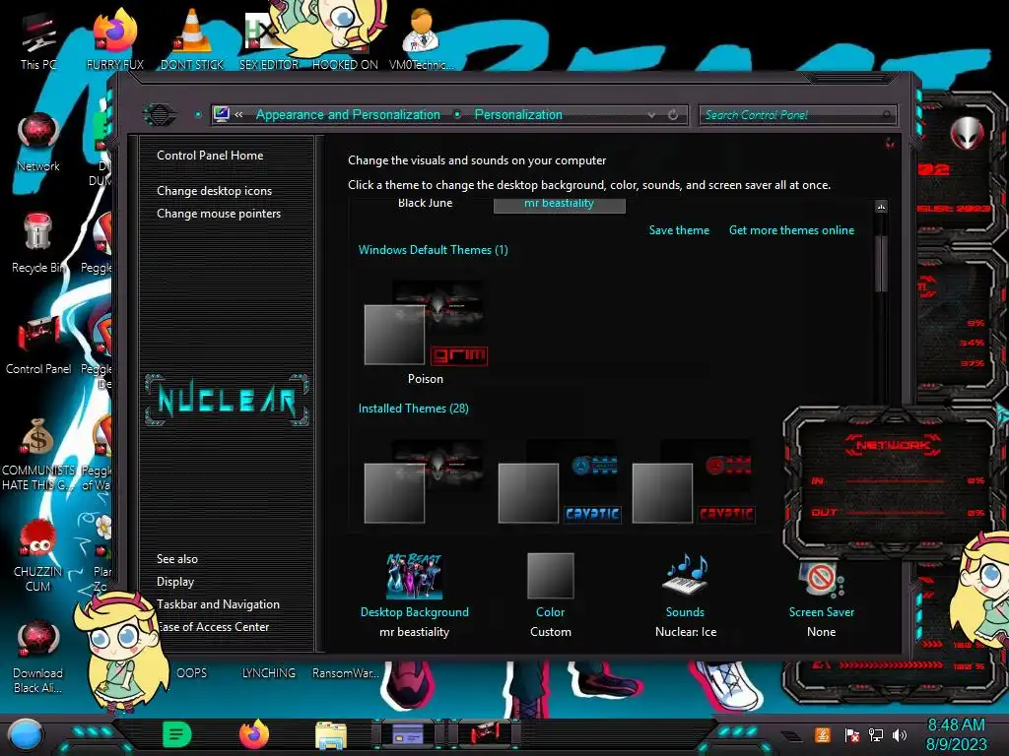Open the OOPS desktop shortcut
This screenshot has height=756, width=1009.
[x=192, y=672]
